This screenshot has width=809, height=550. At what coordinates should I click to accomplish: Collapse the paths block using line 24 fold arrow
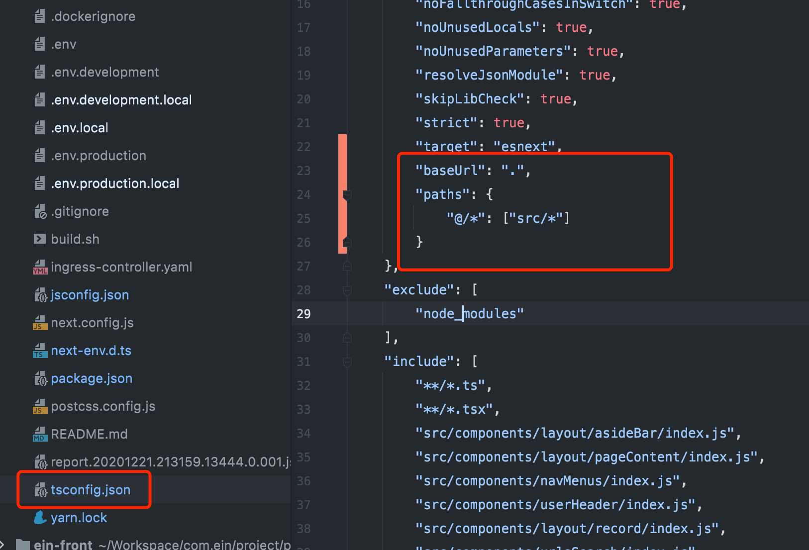point(347,195)
